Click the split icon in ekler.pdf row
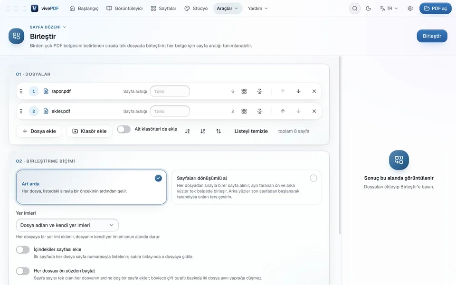This screenshot has height=285, width=456. pos(260,111)
